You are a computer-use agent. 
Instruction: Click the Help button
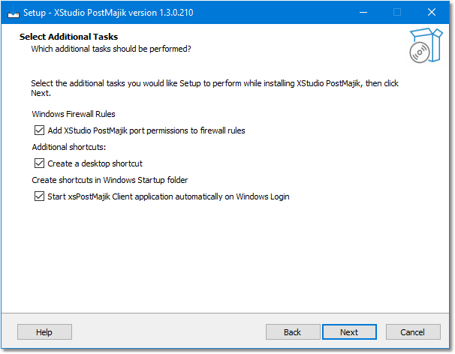(44, 331)
